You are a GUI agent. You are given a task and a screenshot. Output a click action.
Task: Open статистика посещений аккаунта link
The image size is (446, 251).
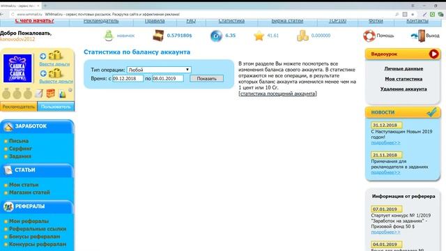coord(277,93)
